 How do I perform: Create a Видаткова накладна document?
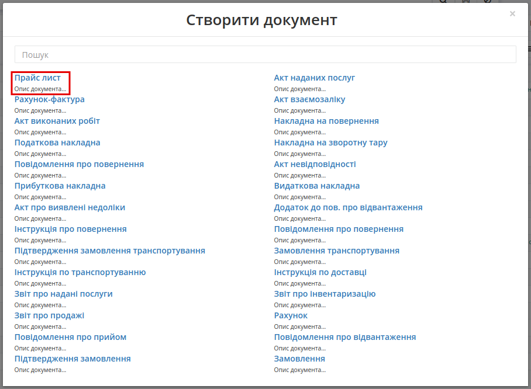[x=316, y=186]
